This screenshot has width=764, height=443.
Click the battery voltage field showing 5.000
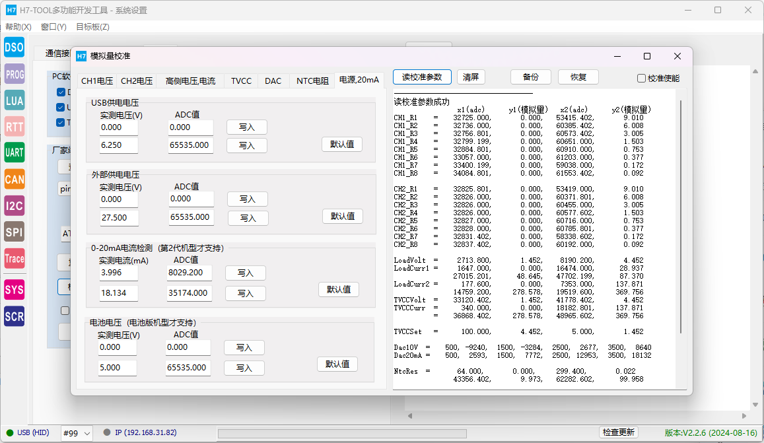point(118,368)
